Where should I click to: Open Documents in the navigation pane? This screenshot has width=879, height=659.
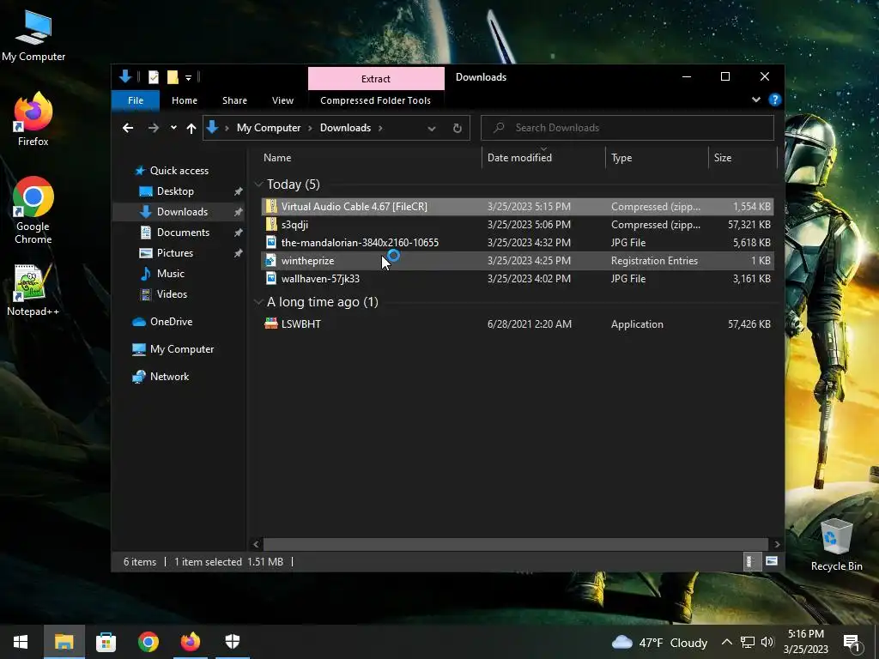(183, 232)
